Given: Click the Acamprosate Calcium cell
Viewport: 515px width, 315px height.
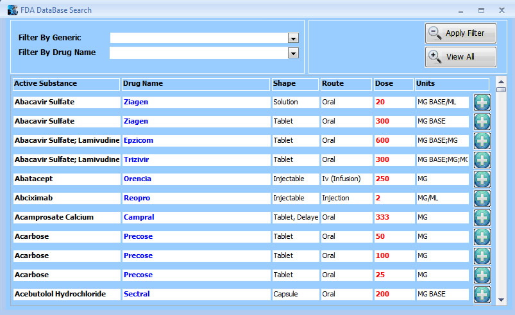Looking at the screenshot, I should [x=67, y=217].
